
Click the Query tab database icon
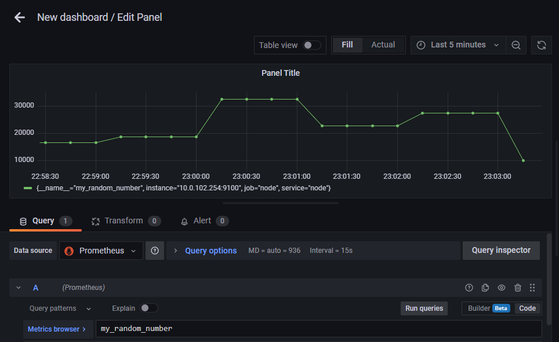tap(23, 222)
